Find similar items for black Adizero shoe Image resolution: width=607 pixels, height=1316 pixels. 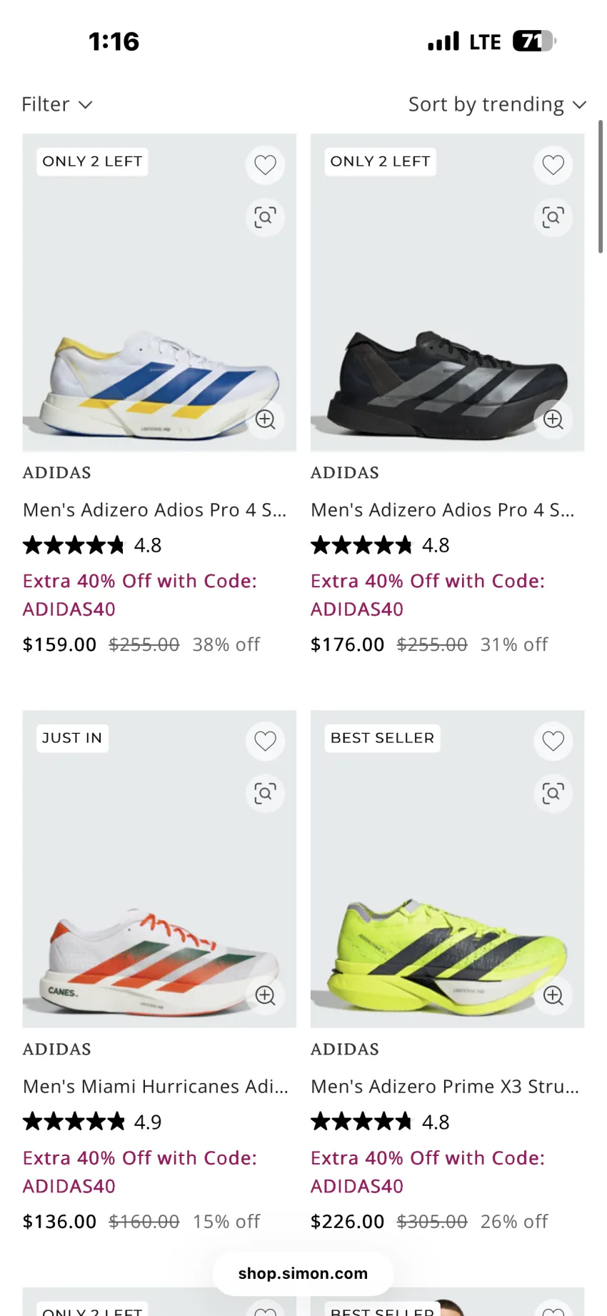553,217
